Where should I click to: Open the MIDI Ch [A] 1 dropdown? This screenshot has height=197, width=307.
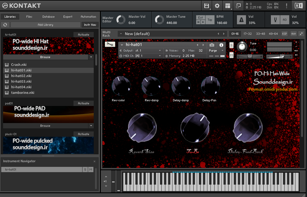coord(160,56)
